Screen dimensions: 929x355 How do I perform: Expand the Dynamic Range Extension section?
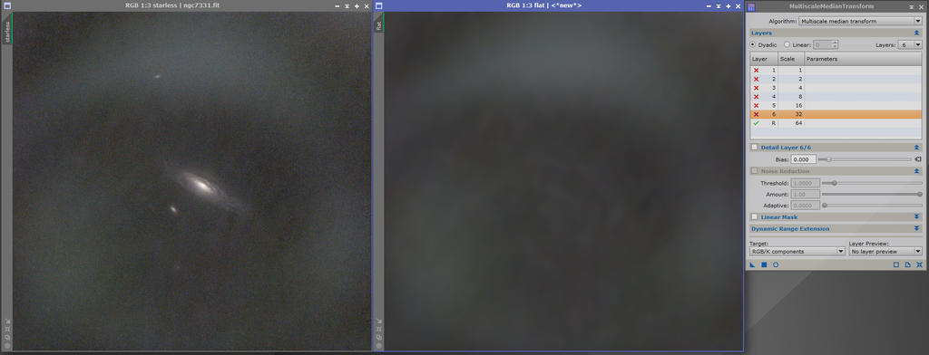click(836, 228)
